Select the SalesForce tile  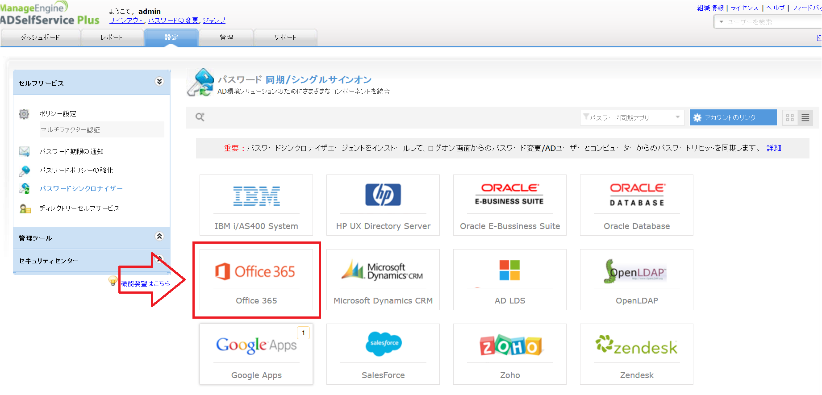click(383, 354)
